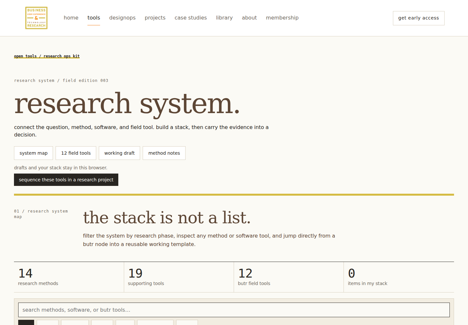The height and width of the screenshot is (325, 468).
Task: Click get early access button
Action: [x=419, y=18]
